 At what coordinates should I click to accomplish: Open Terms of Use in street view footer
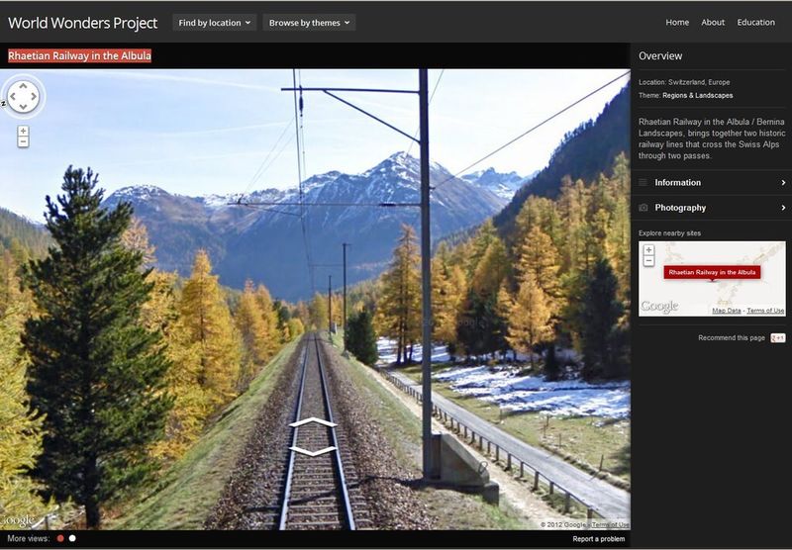pyautogui.click(x=610, y=524)
